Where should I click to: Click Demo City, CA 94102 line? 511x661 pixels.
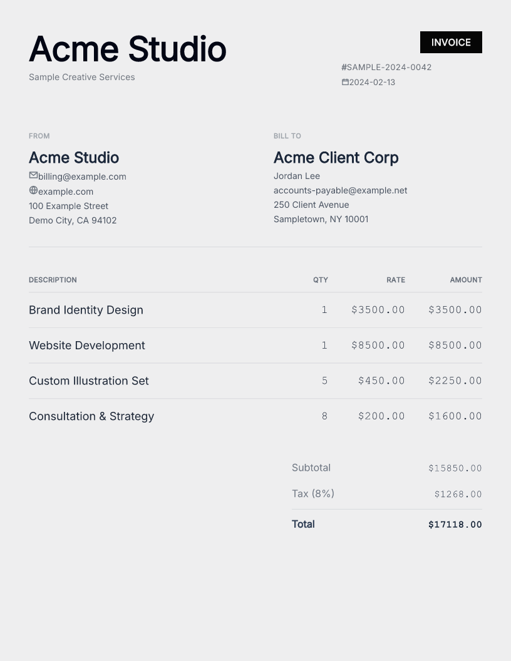(73, 220)
